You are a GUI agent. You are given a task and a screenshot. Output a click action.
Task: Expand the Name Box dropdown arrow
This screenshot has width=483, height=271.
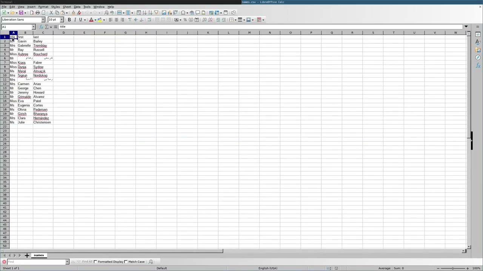click(x=33, y=27)
